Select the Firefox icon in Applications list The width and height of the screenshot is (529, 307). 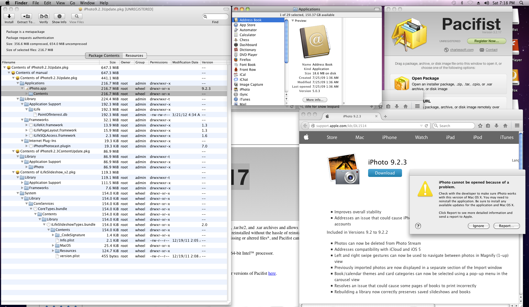(x=236, y=60)
